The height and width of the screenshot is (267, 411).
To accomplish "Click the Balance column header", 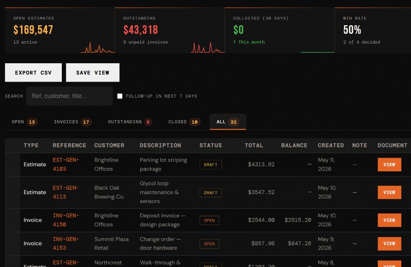I will tap(294, 145).
